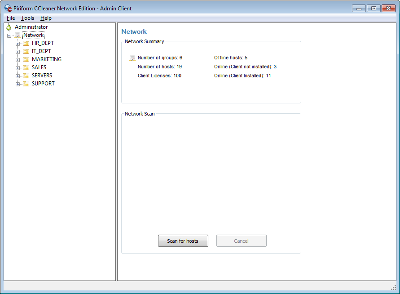Click the network icon in Network Summary

click(x=132, y=58)
